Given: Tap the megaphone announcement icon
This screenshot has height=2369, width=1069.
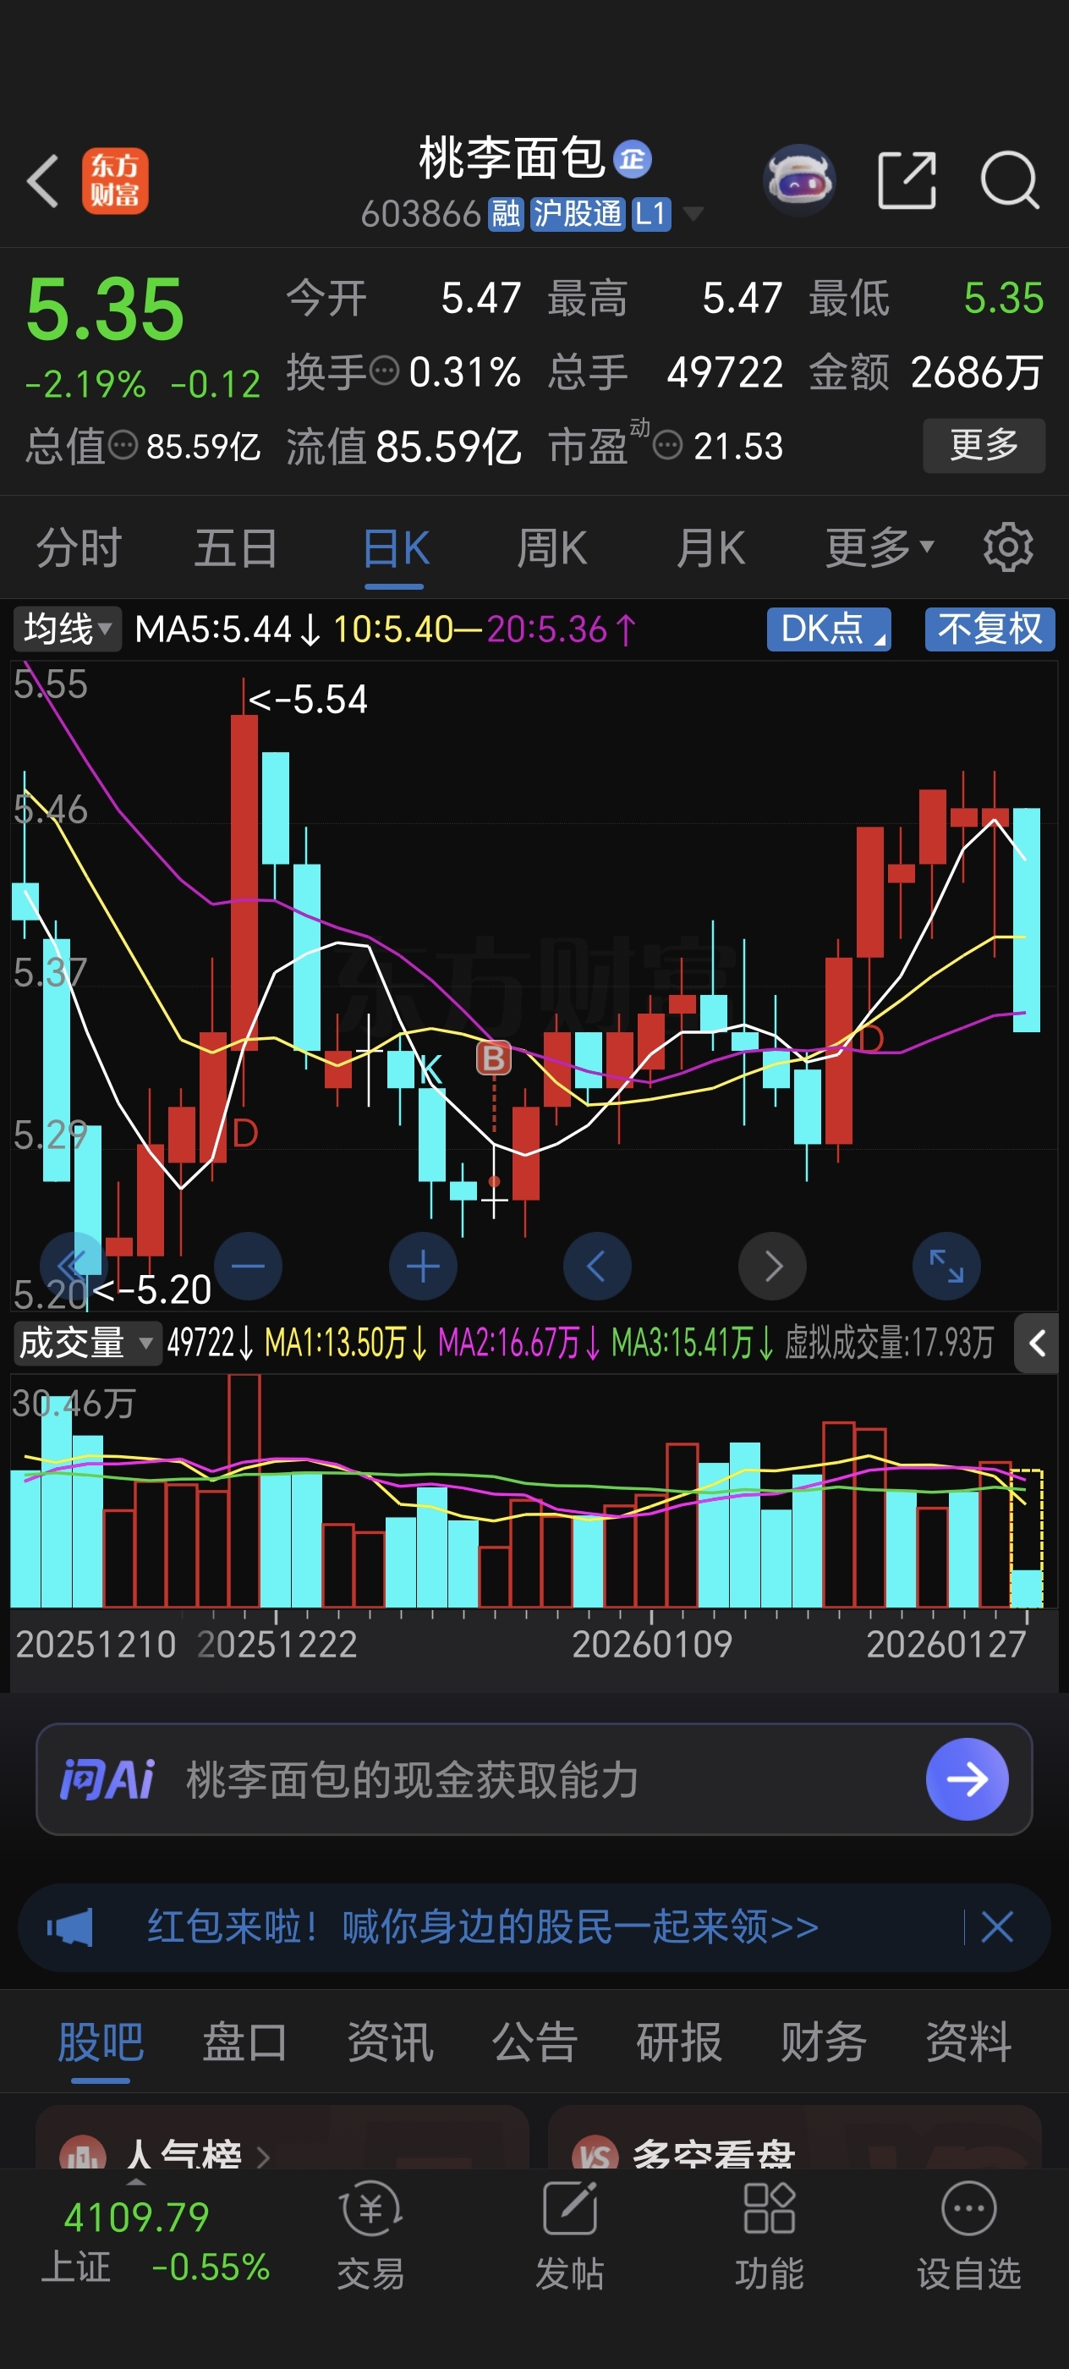Looking at the screenshot, I should pyautogui.click(x=70, y=1927).
